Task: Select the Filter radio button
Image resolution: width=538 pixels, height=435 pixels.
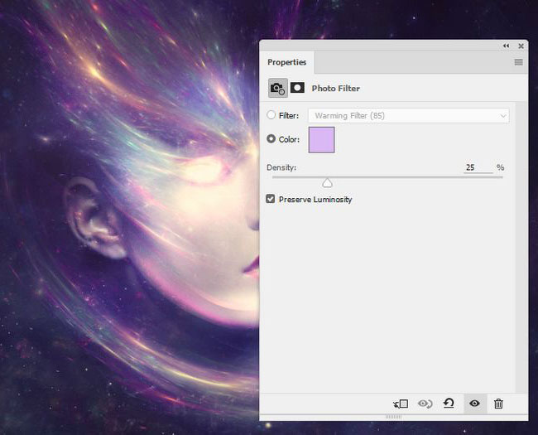Action: click(x=271, y=115)
